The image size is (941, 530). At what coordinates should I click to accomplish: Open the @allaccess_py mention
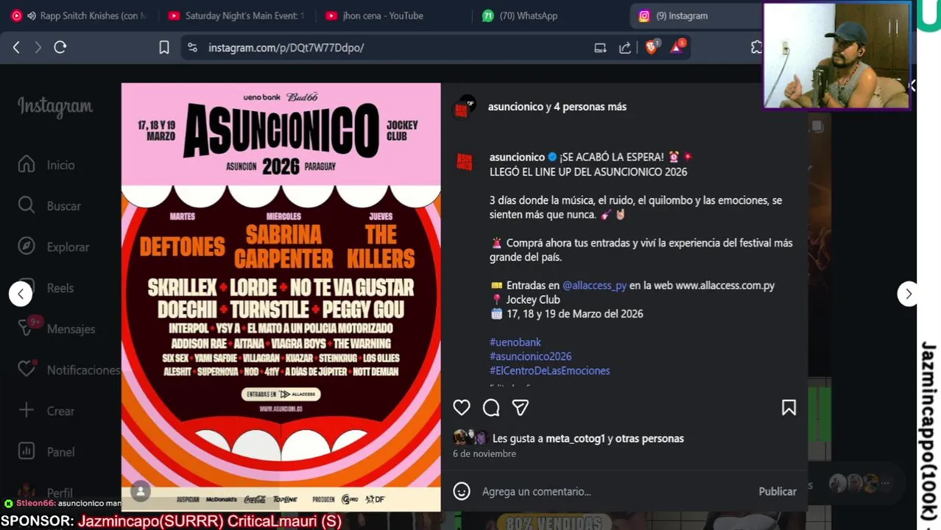tap(594, 286)
